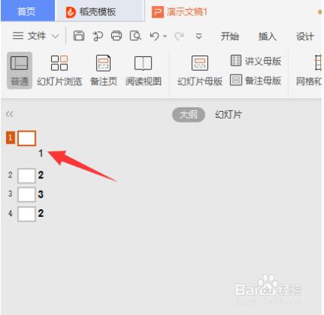Click the print icon
The image size is (324, 315).
click(x=117, y=36)
